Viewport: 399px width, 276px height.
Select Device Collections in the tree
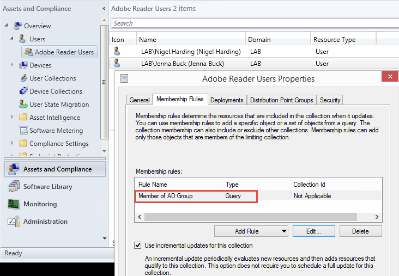pyautogui.click(x=56, y=91)
